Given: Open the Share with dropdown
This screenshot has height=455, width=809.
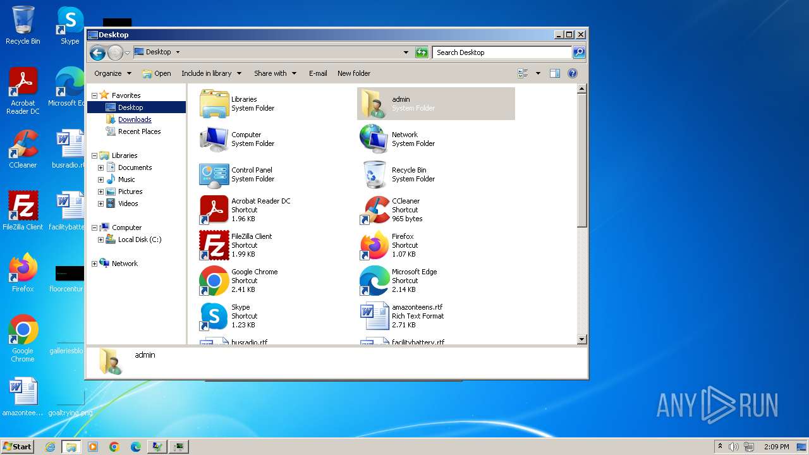Looking at the screenshot, I should click(x=275, y=73).
